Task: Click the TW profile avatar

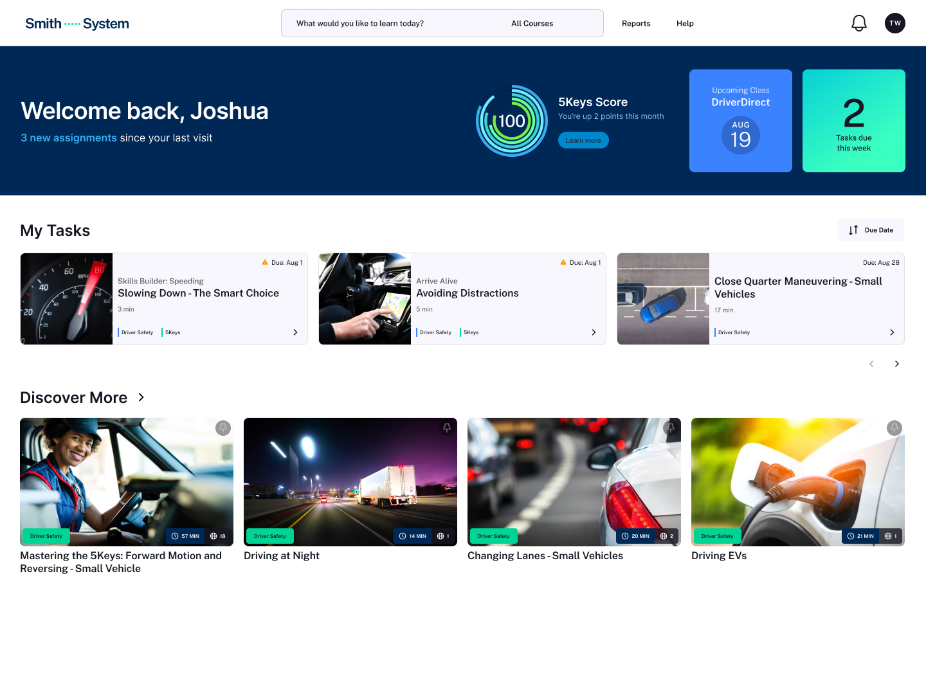Action: 895,23
